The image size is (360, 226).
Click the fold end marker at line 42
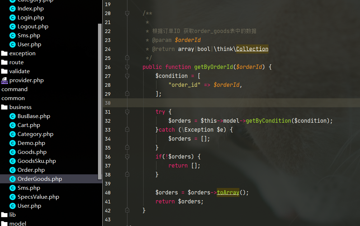(x=127, y=210)
